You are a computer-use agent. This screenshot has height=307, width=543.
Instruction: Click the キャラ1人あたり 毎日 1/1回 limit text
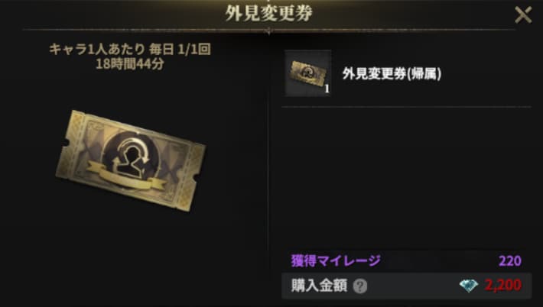point(130,50)
